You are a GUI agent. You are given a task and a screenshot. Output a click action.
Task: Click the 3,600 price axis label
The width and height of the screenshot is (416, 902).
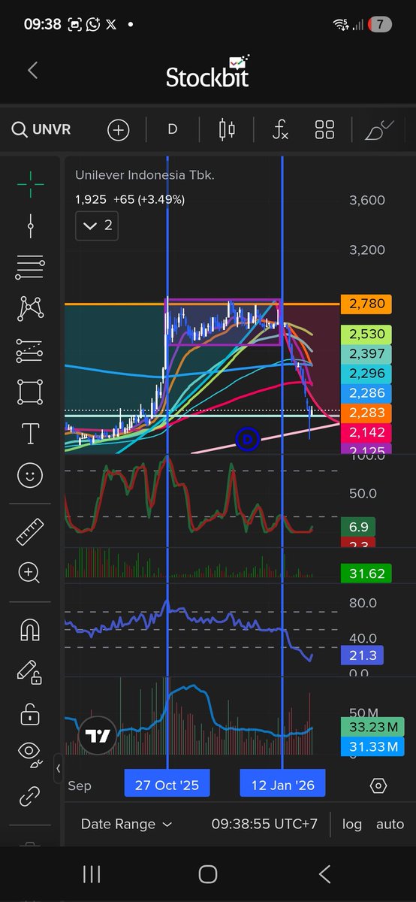pyautogui.click(x=367, y=200)
